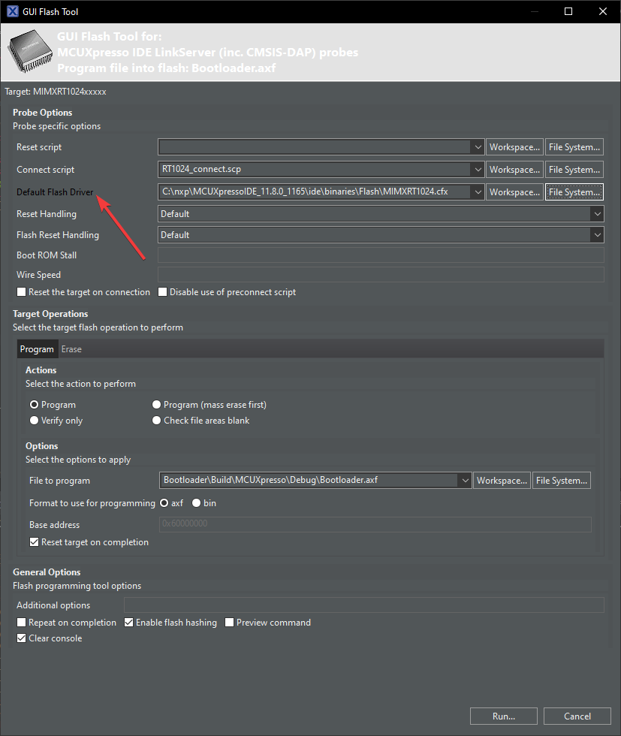Click File System... for Default Flash Driver
The height and width of the screenshot is (736, 621).
click(x=574, y=192)
